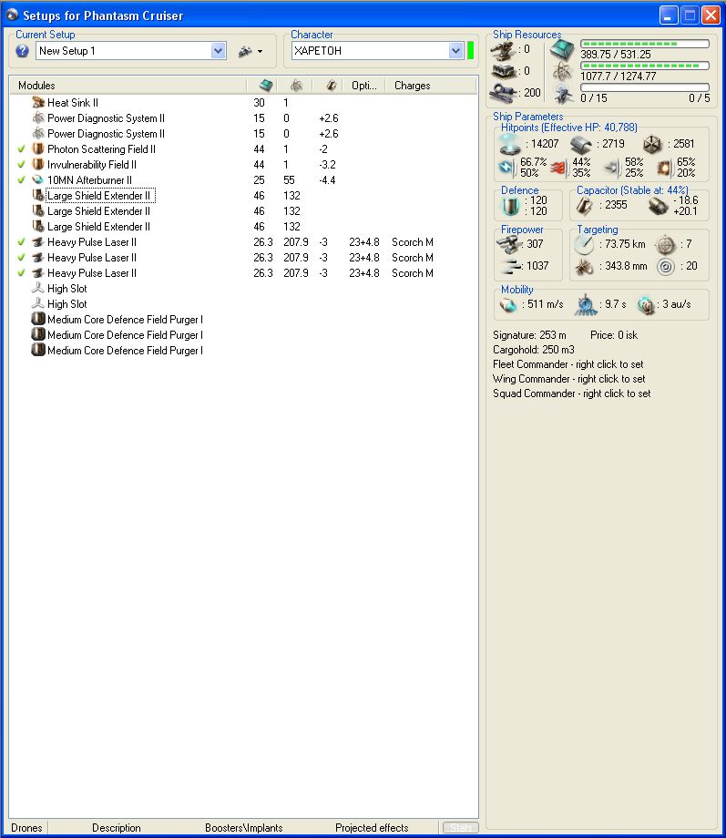The width and height of the screenshot is (726, 838).
Task: Click the powergrid resource icon
Action: coord(562,72)
